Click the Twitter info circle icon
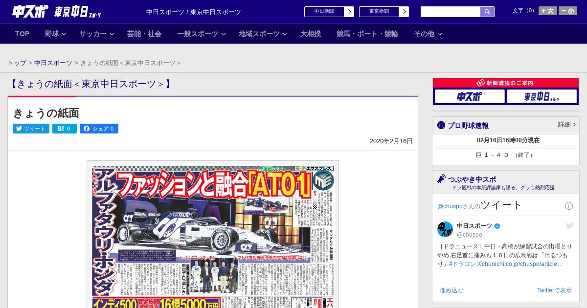 (x=569, y=206)
